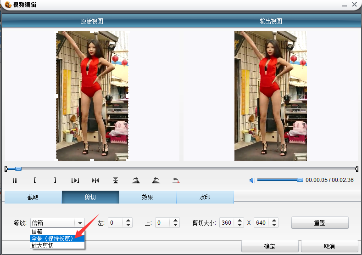Pause the video playback
This screenshot has height=255, width=362.
click(15, 180)
